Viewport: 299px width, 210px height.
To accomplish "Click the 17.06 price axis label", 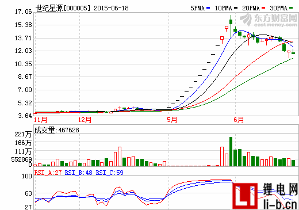I will (x=24, y=12).
